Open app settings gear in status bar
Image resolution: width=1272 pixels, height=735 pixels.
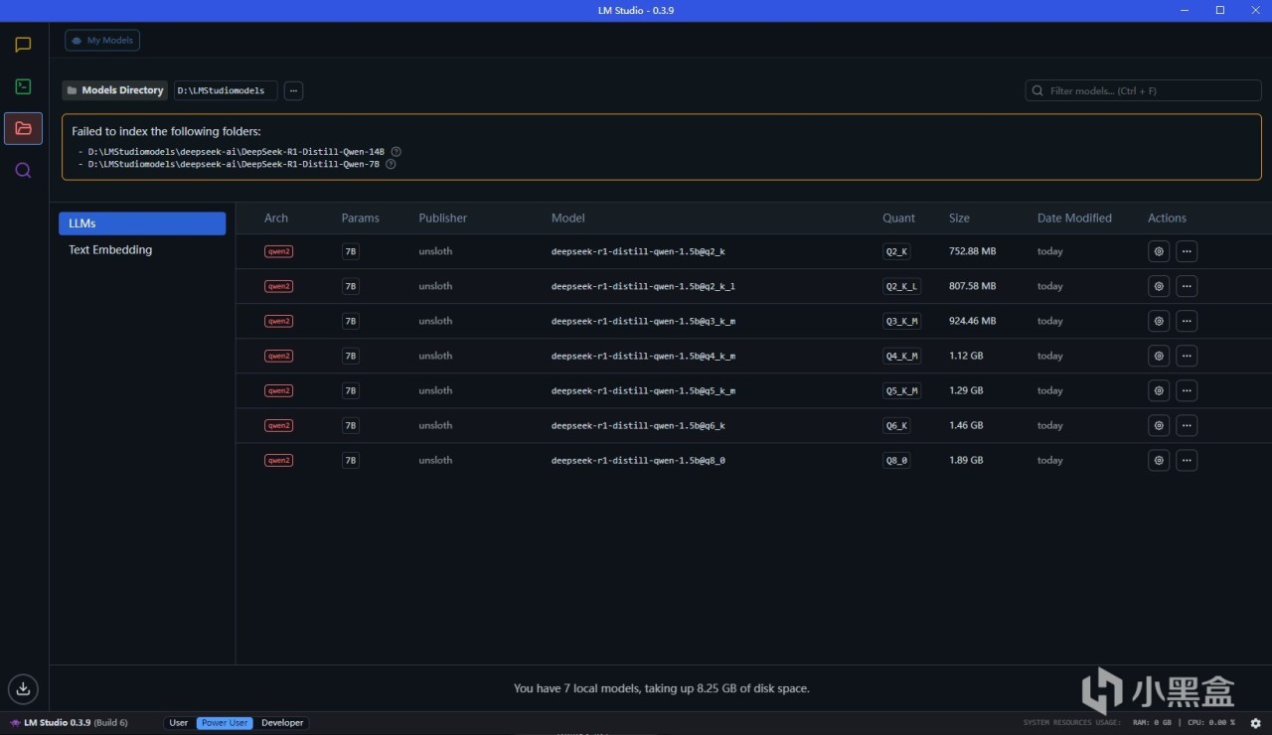coord(1255,723)
